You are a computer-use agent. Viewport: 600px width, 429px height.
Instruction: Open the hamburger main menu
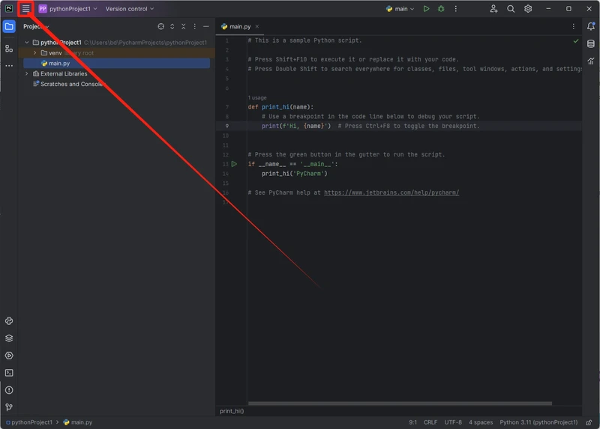point(25,9)
